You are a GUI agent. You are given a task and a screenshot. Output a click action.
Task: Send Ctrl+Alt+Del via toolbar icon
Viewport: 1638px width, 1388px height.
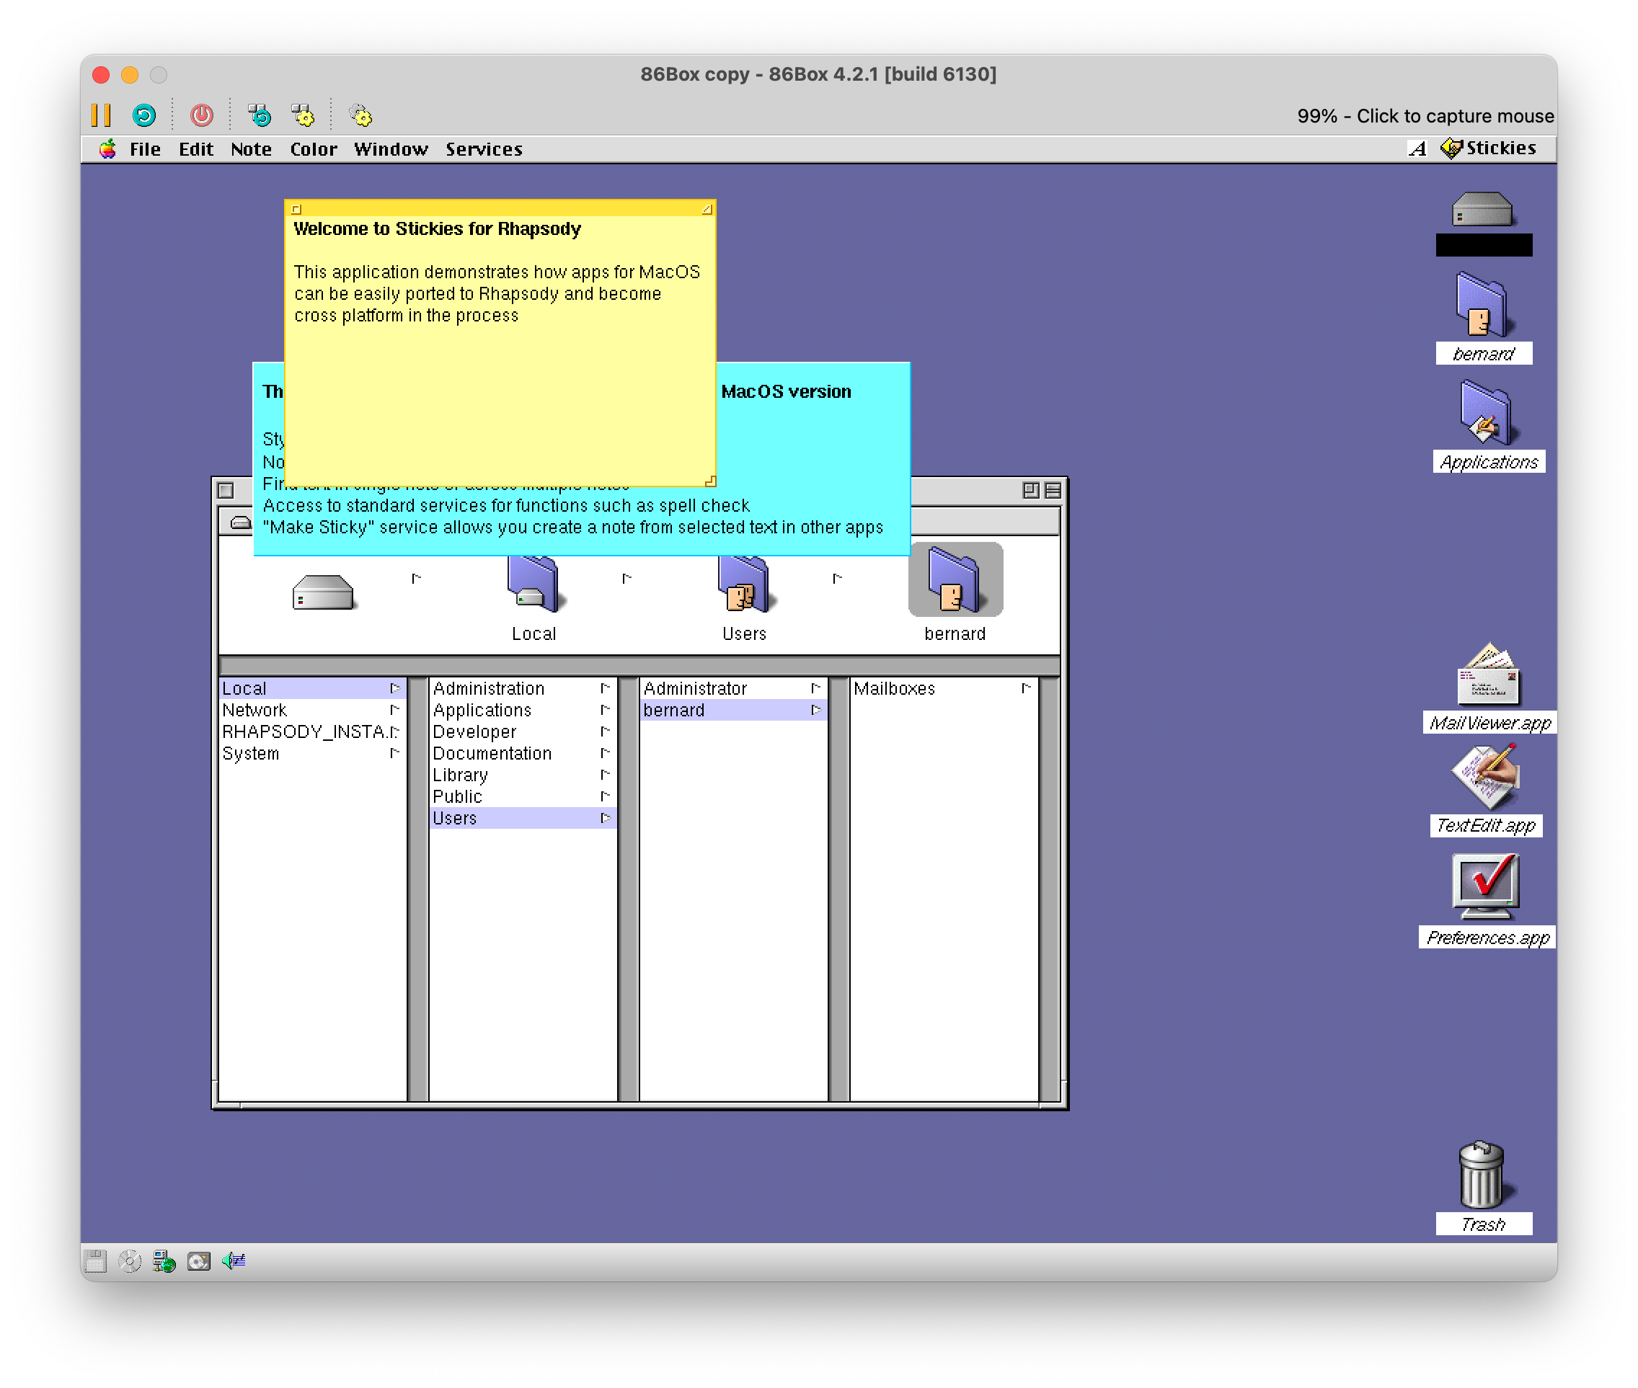[x=260, y=115]
